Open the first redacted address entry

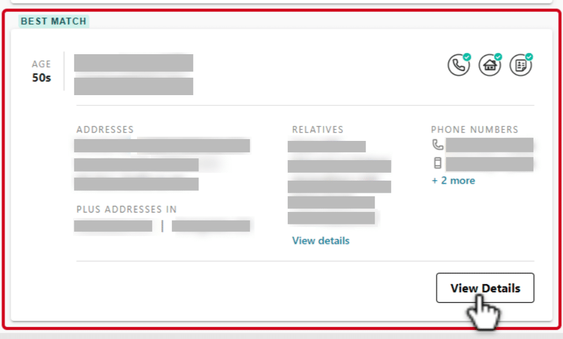pyautogui.click(x=162, y=146)
